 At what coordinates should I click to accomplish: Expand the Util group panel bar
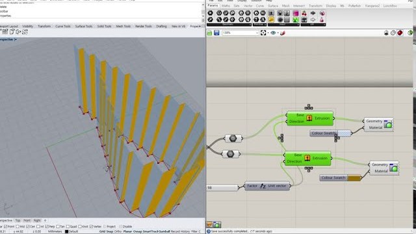[313, 25]
